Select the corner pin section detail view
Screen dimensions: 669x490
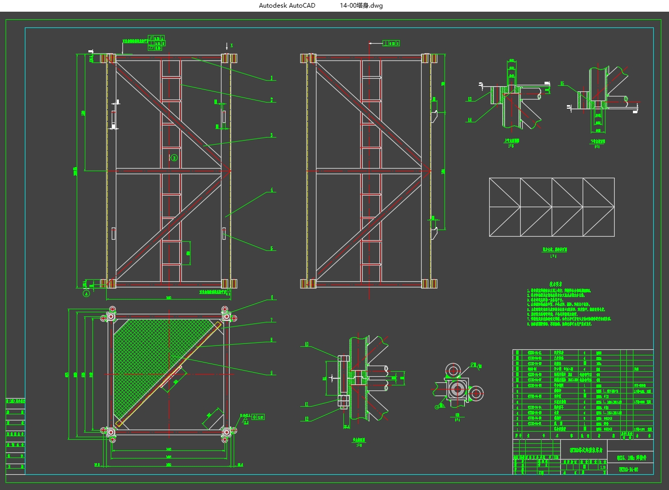(457, 388)
